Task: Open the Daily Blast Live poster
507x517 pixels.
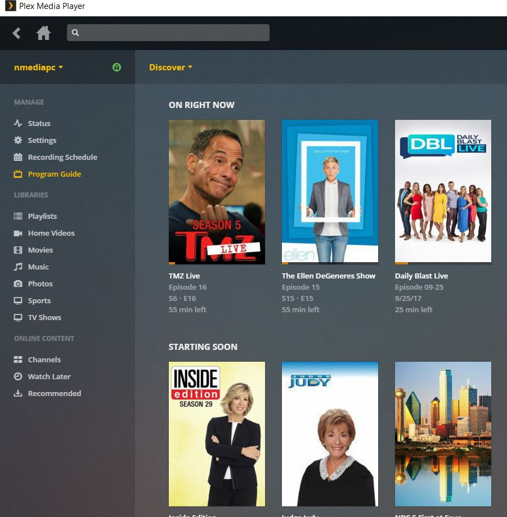Action: (x=443, y=192)
